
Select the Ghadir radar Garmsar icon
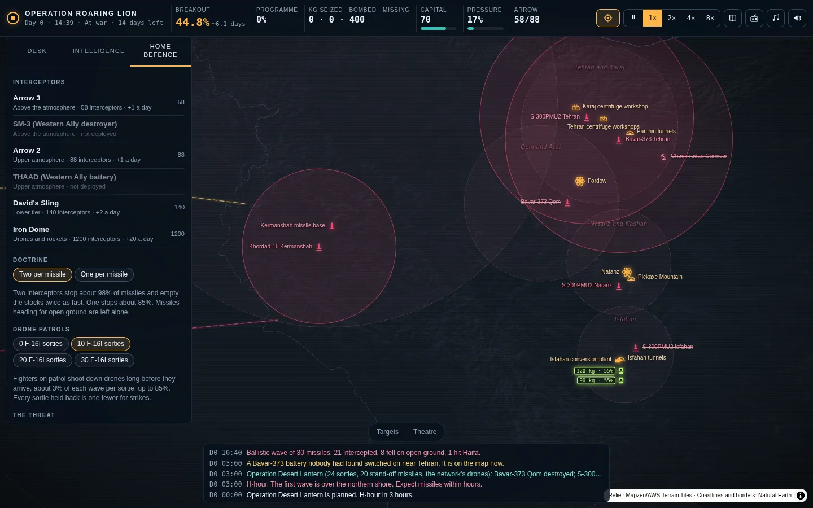pyautogui.click(x=664, y=156)
